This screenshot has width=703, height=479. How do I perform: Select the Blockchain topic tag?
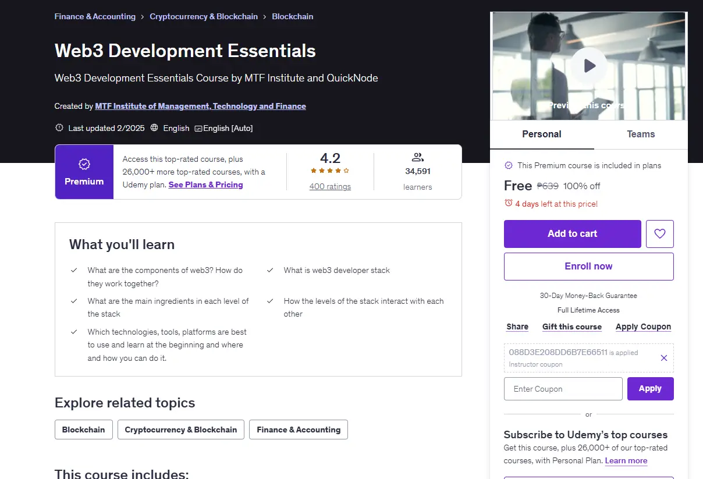pyautogui.click(x=84, y=430)
